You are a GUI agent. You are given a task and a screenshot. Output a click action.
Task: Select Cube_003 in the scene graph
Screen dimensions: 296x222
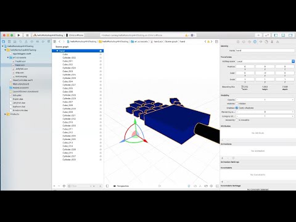click(x=68, y=72)
